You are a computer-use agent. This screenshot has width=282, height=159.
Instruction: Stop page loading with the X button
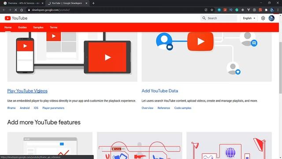(x=16, y=10)
